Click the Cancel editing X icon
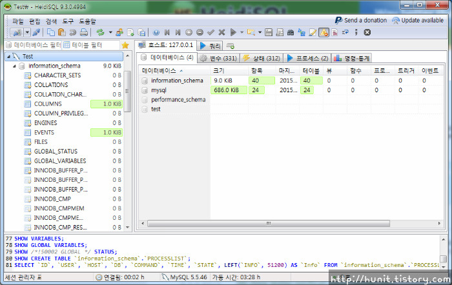Viewport: 452px width, 285px height. 221,32
